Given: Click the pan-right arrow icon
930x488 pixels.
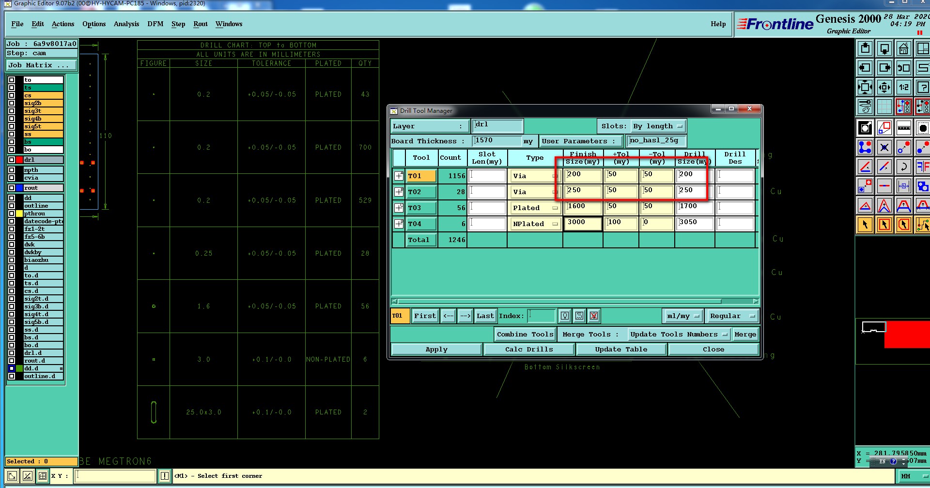Looking at the screenshot, I should point(884,68).
